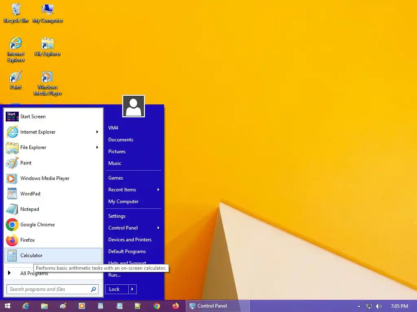Open Firefox from start menu

pyautogui.click(x=53, y=240)
